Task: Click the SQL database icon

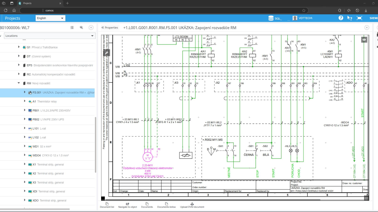Action: coord(271,18)
